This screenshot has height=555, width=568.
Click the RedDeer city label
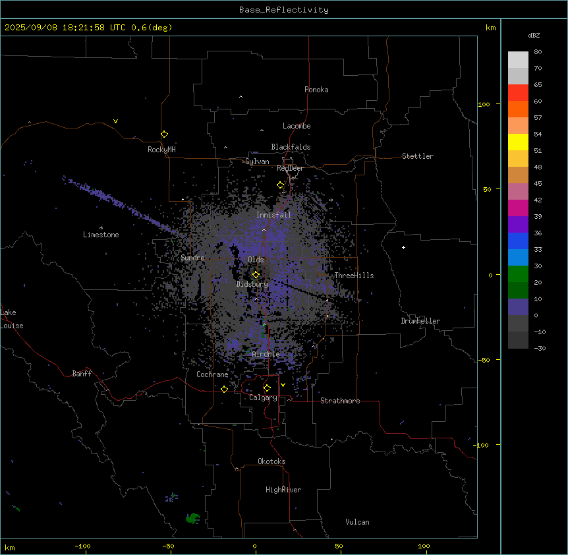290,168
